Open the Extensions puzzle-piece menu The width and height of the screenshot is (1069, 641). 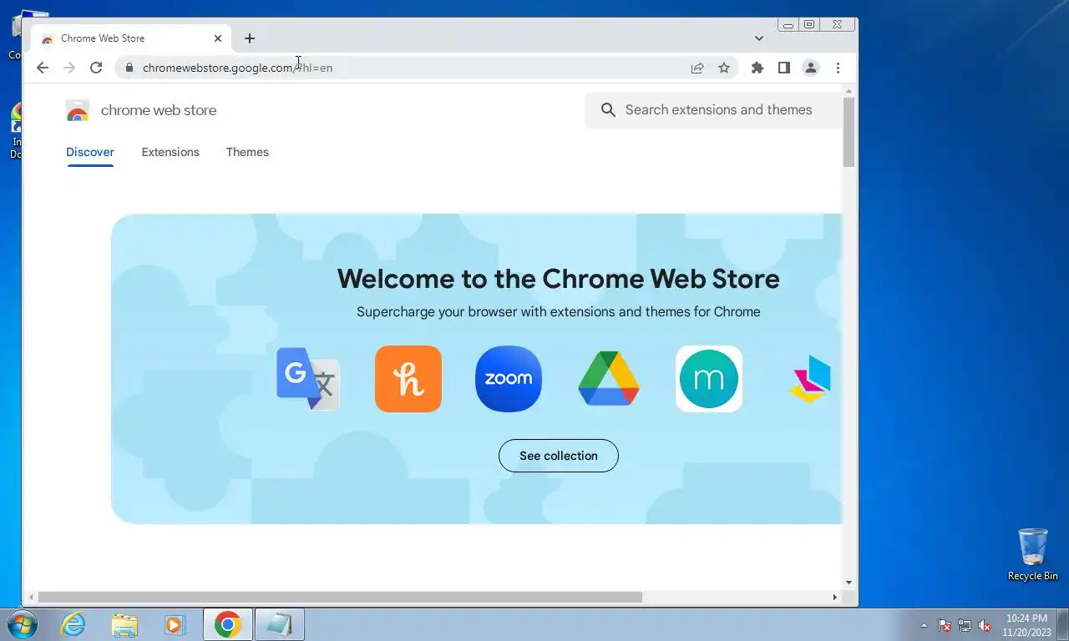[x=757, y=68]
